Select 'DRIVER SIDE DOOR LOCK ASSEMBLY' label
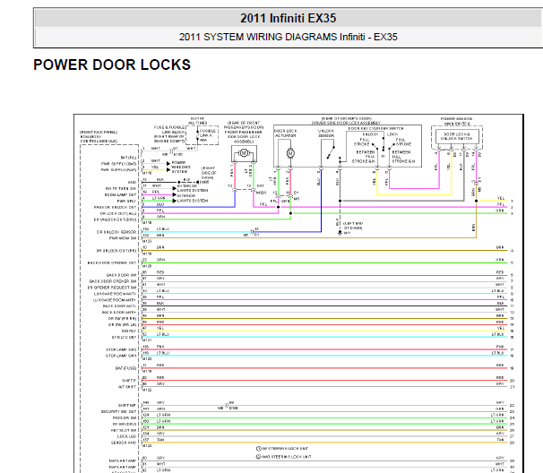This screenshot has height=473, width=543. [346, 123]
